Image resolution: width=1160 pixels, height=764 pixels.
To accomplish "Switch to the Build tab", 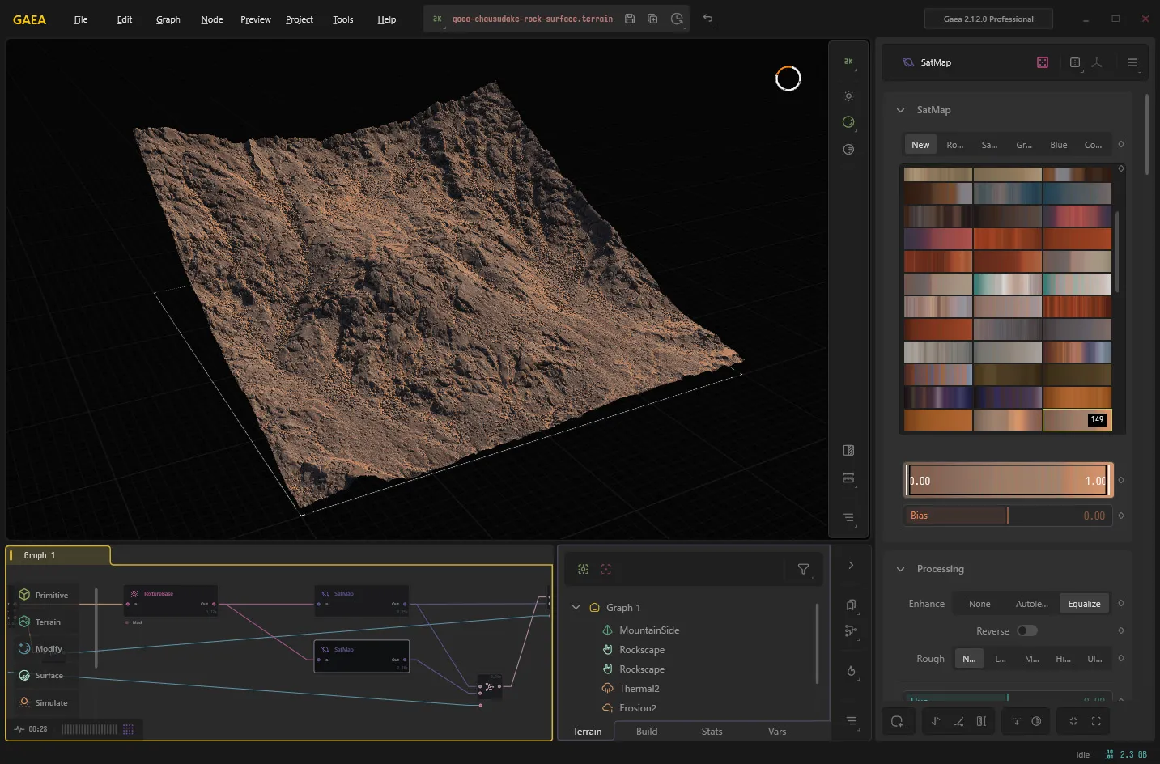I will tap(647, 731).
